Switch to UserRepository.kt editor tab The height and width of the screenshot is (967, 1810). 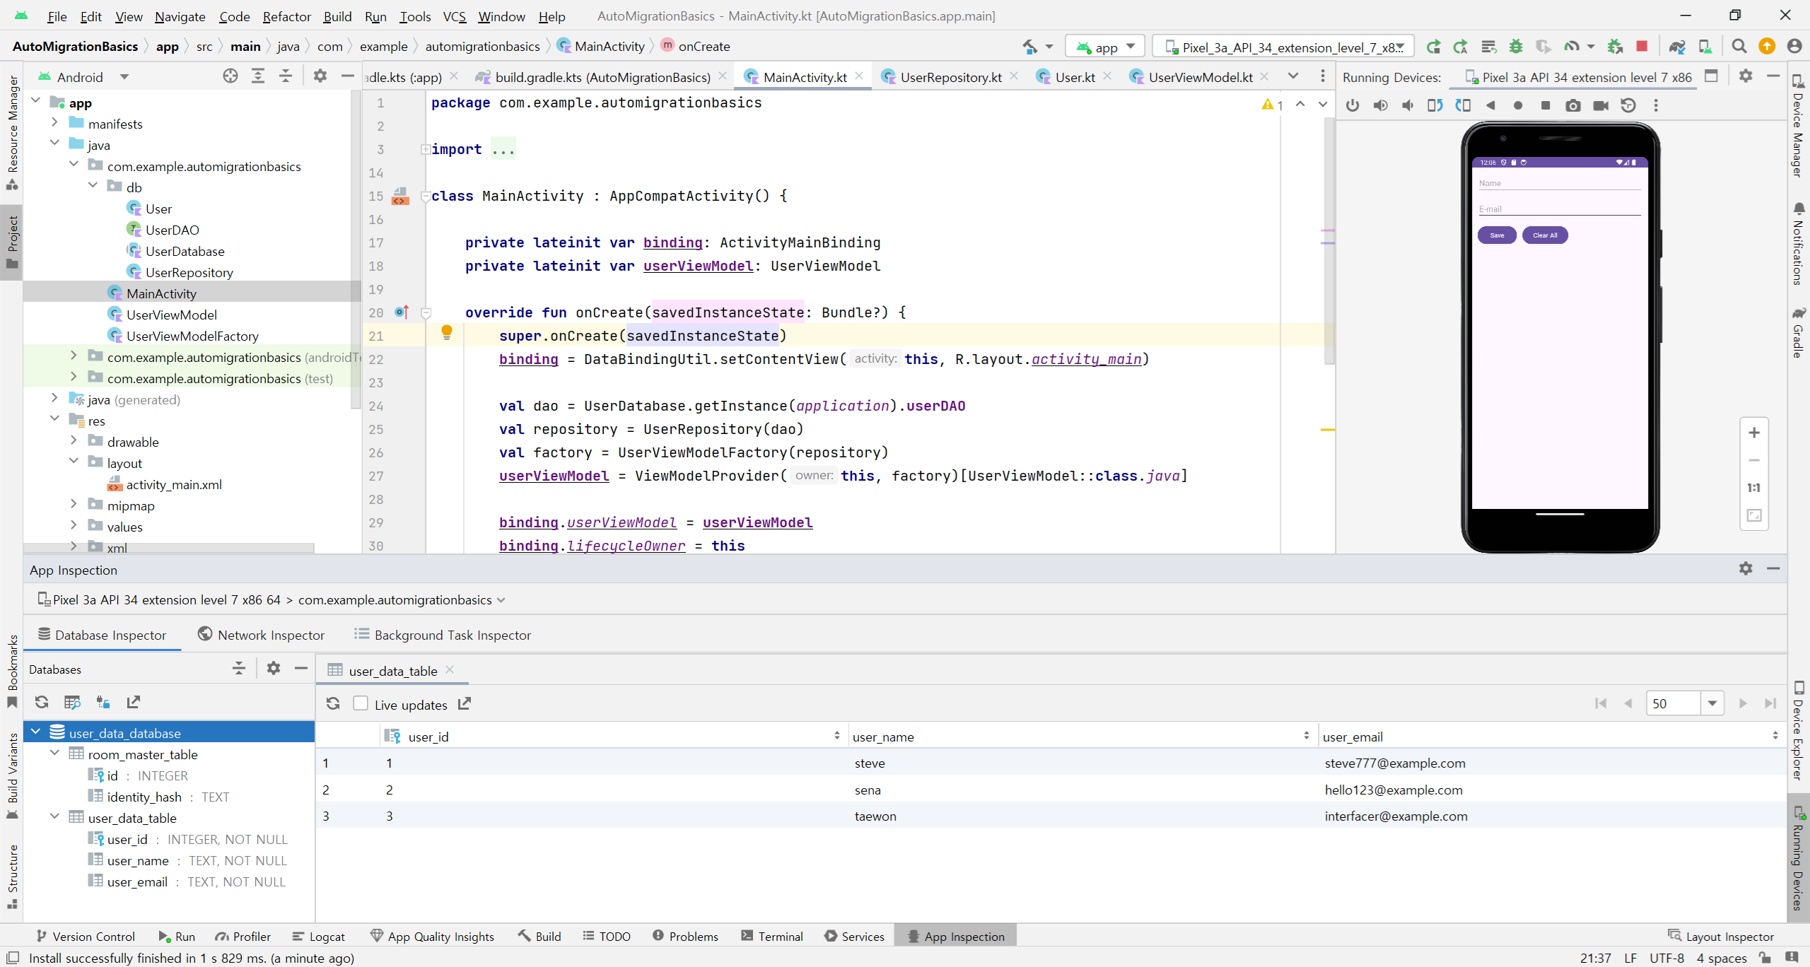pyautogui.click(x=950, y=77)
